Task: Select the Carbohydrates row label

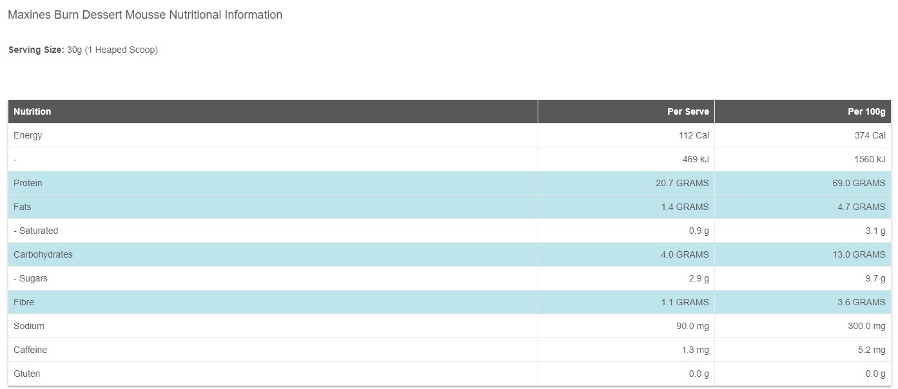Action: point(43,254)
